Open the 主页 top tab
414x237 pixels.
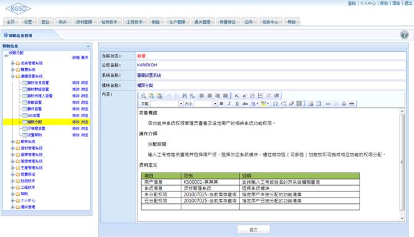(x=11, y=22)
